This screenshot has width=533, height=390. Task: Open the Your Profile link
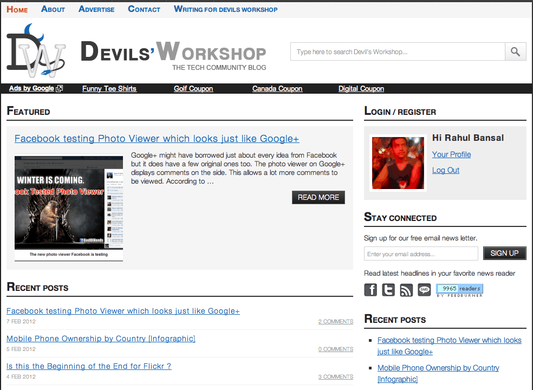point(451,154)
